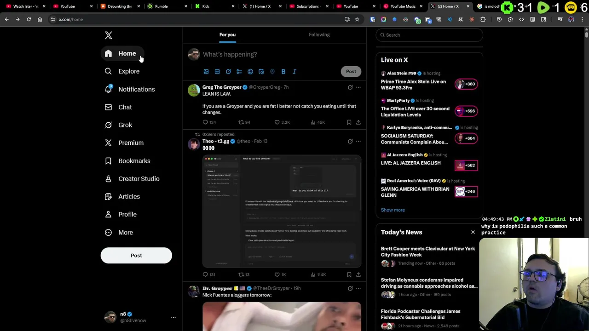Go back in browser toolbar

6,19
